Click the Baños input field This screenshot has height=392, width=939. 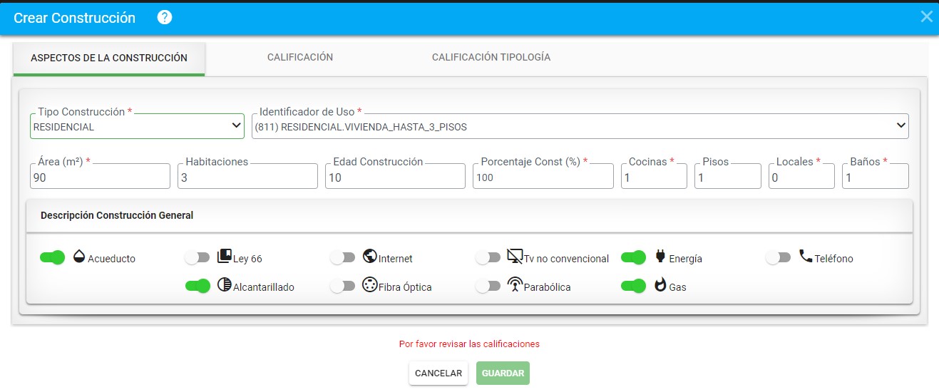click(x=876, y=176)
